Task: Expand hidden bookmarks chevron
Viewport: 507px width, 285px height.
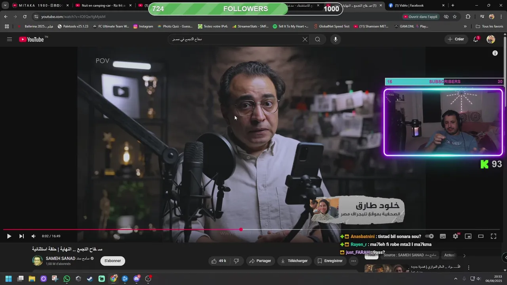Action: point(465,27)
